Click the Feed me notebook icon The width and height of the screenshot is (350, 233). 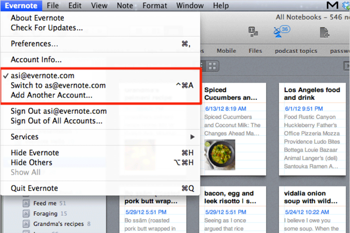(x=26, y=204)
